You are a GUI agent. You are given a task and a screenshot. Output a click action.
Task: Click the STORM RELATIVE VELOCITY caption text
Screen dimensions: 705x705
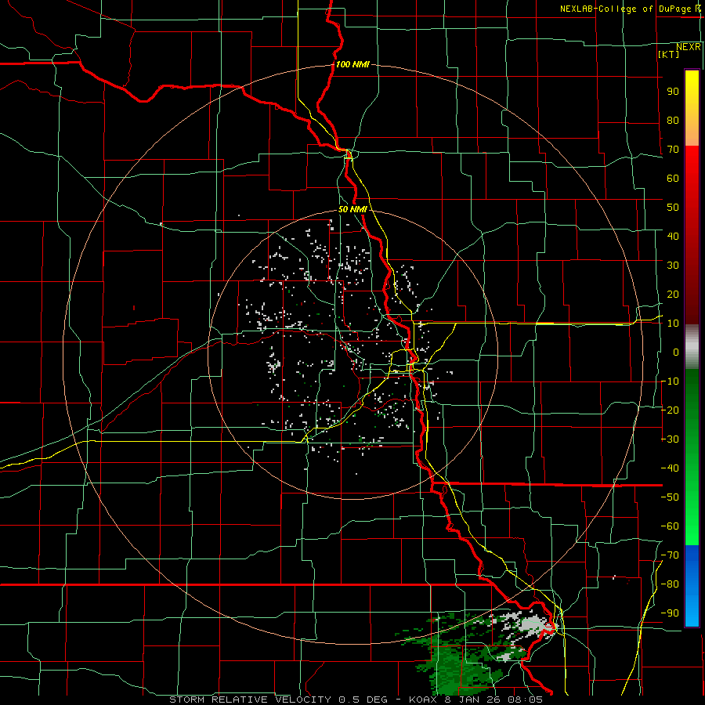point(250,700)
